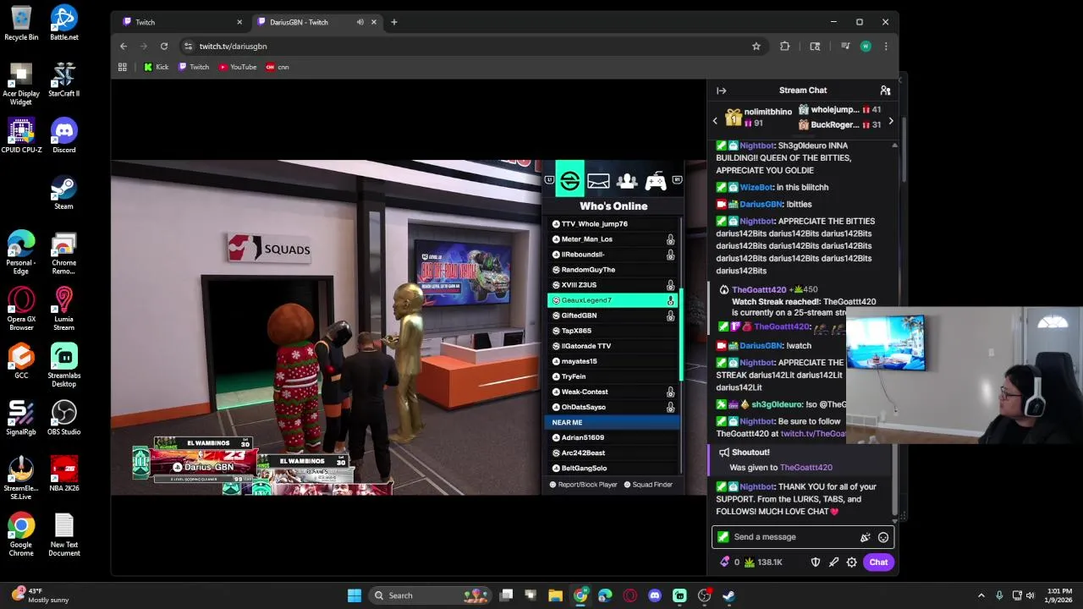1083x609 pixels.
Task: Open WizeBot username in chat
Action: (x=756, y=187)
